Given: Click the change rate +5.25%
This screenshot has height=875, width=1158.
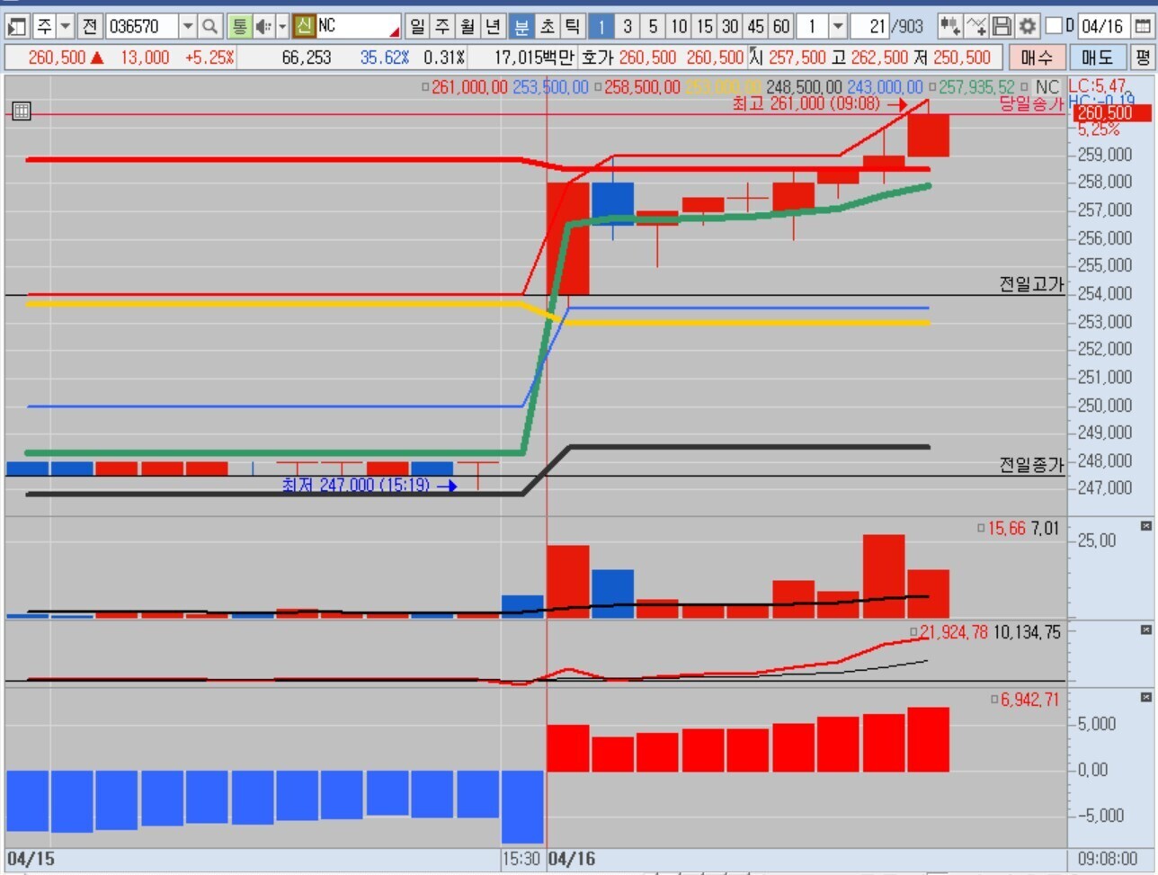Looking at the screenshot, I should (209, 58).
